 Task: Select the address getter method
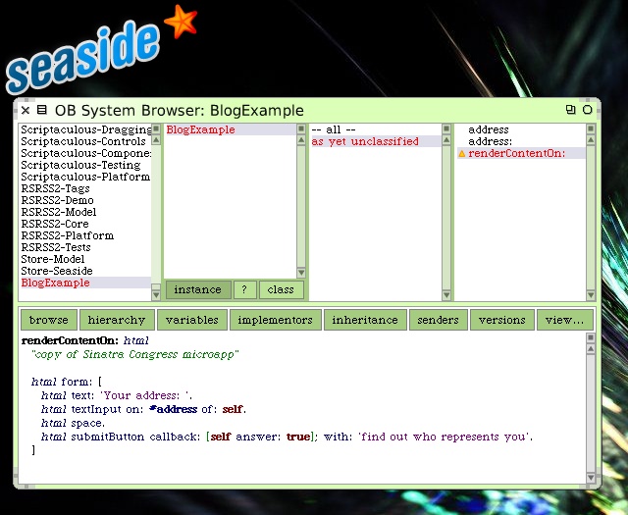(521, 129)
